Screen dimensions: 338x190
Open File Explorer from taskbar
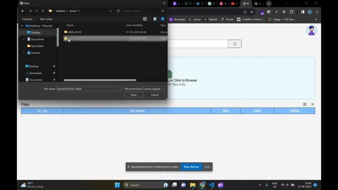coord(193,185)
